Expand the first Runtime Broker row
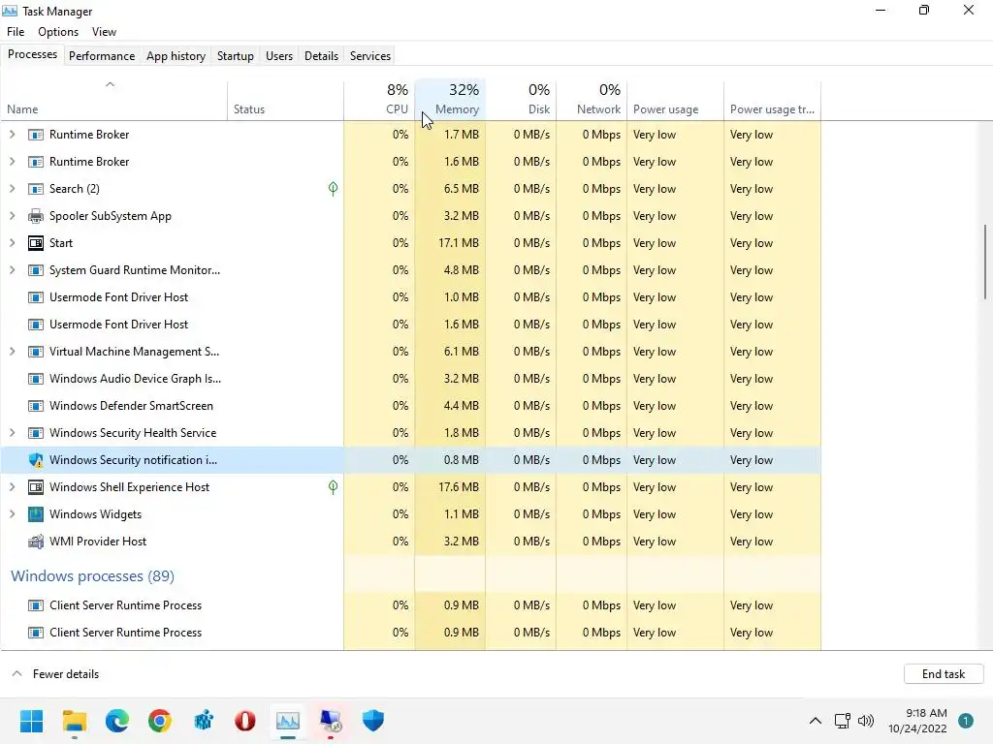Screen dimensions: 993x744 point(12,134)
